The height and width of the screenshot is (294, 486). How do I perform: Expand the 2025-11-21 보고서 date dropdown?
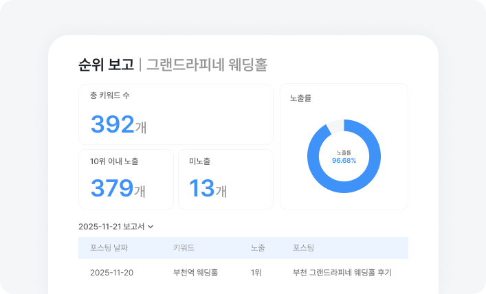coord(115,227)
